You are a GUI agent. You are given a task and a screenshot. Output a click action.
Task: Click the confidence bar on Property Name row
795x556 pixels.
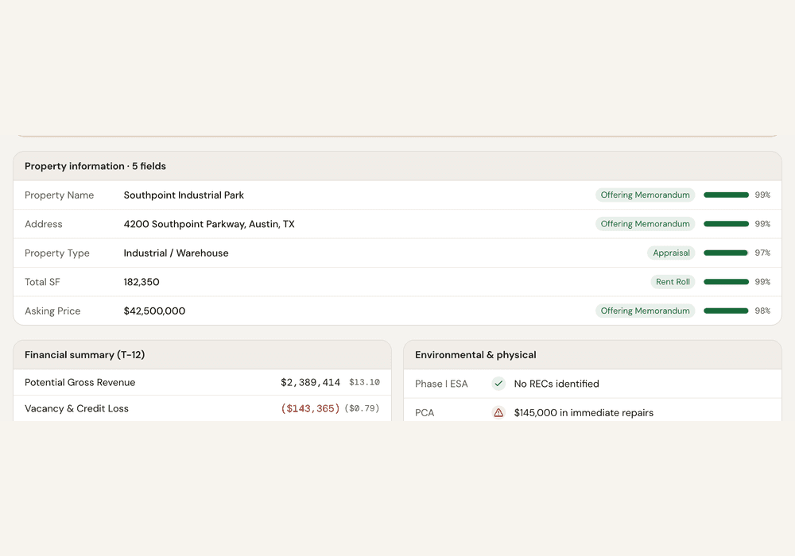pos(726,195)
